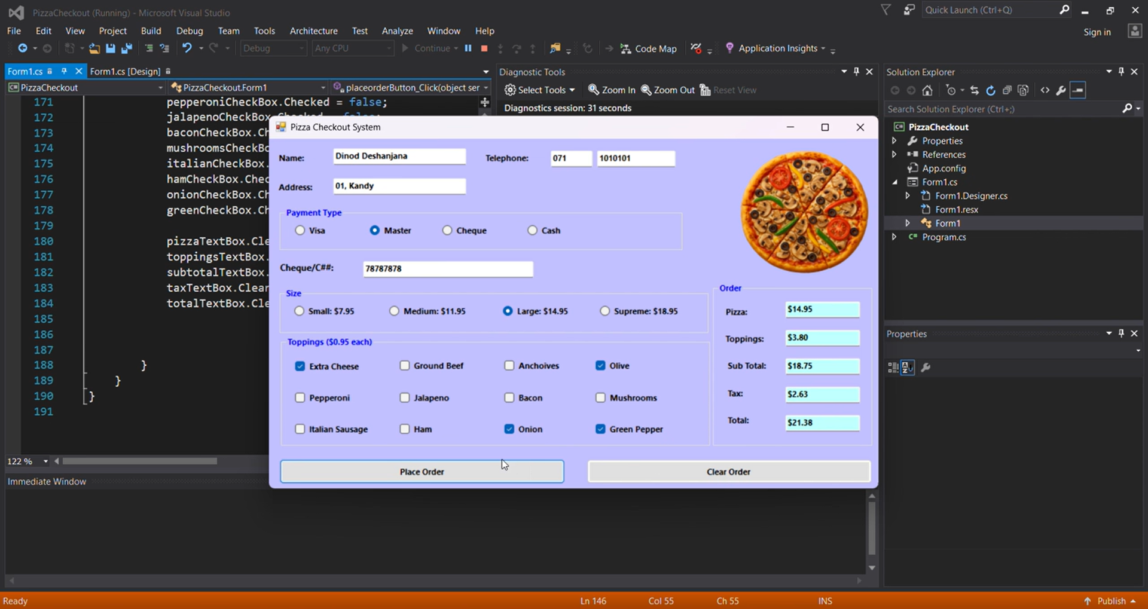
Task: Click the Stop Debugging red square icon
Action: tap(484, 48)
